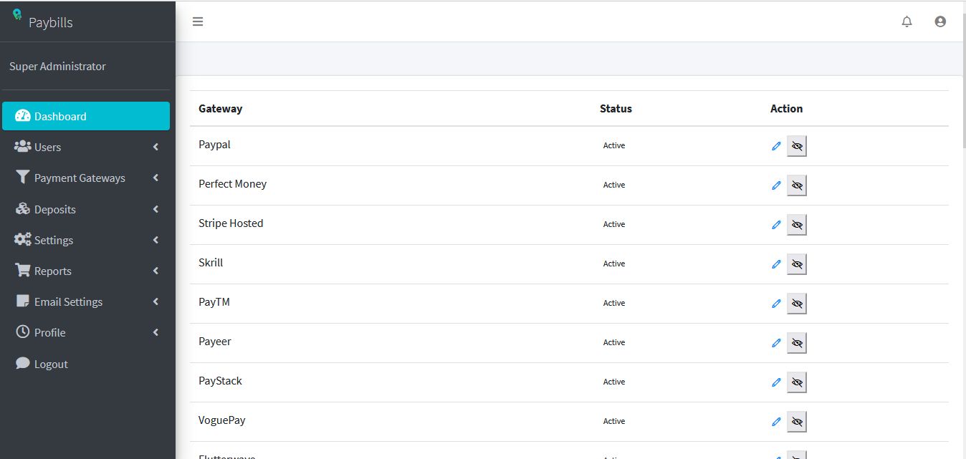Click the PayTM gateway name

coord(214,302)
